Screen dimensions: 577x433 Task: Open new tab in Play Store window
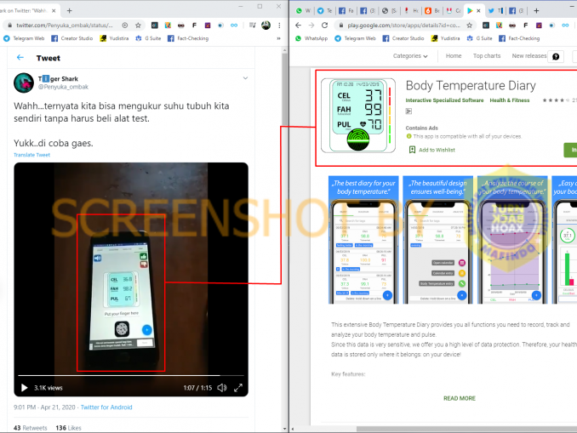536,11
